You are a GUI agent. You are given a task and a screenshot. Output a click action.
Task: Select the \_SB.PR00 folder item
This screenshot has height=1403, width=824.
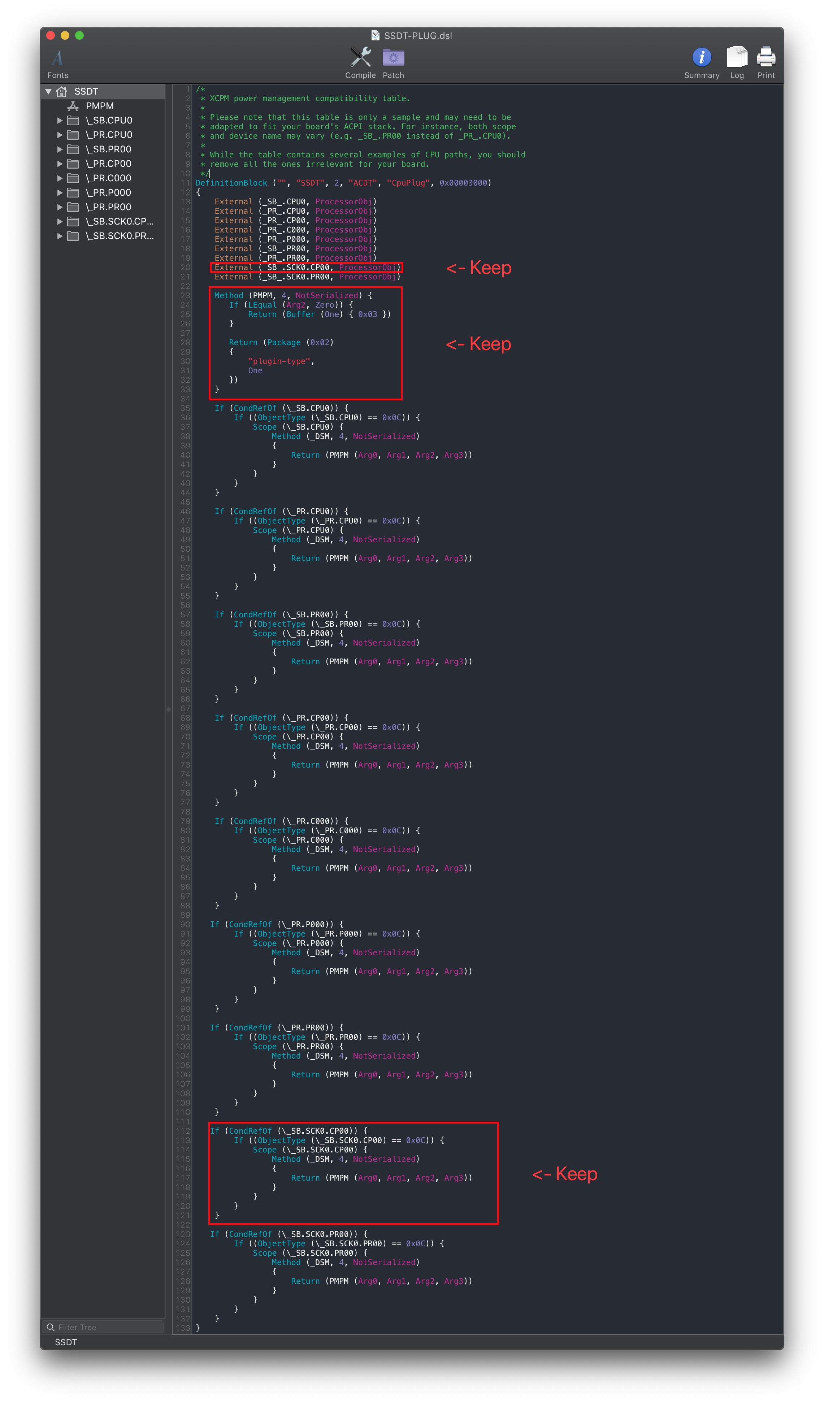(108, 149)
